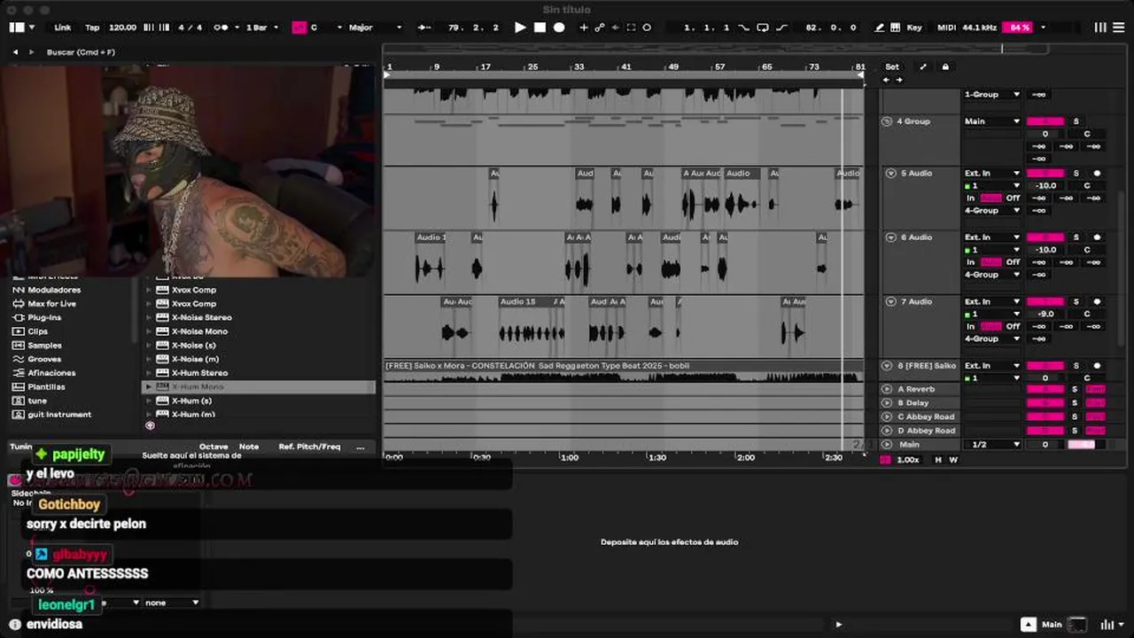Image resolution: width=1134 pixels, height=638 pixels.
Task: Click the Stop button in transport
Action: (x=540, y=27)
